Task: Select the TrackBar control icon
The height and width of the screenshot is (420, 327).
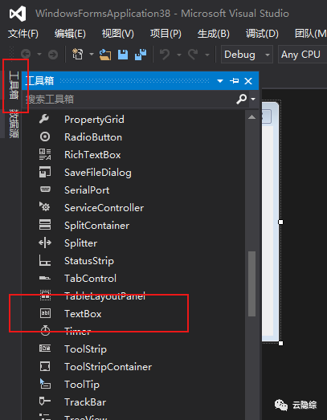Action: (x=45, y=401)
